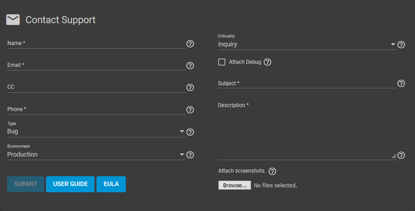Screen dimensions: 415x211
Task: Click the Description resize handle
Action: [394, 156]
